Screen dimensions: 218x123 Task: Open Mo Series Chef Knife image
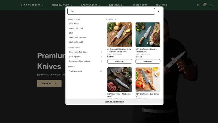point(120,80)
